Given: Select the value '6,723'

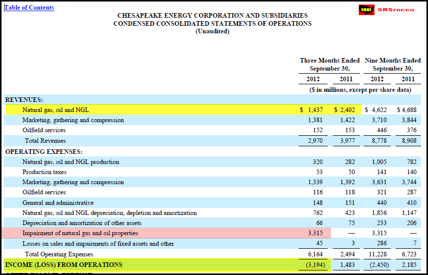Looking at the screenshot, I should (409, 254).
